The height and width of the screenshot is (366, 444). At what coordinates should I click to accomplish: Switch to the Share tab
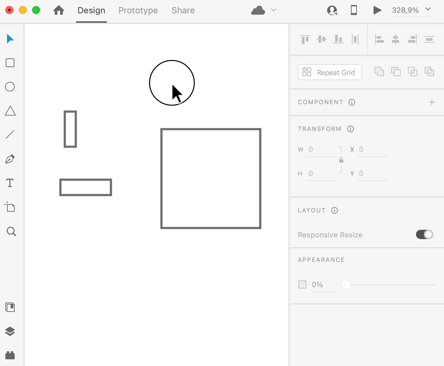[183, 10]
